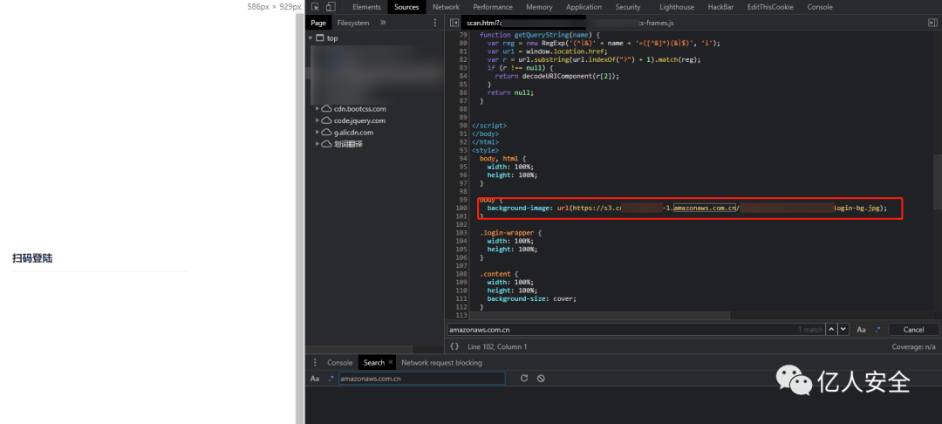Click line number 100 in the gutter
Viewport: 942px width, 424px height.
tap(462, 208)
